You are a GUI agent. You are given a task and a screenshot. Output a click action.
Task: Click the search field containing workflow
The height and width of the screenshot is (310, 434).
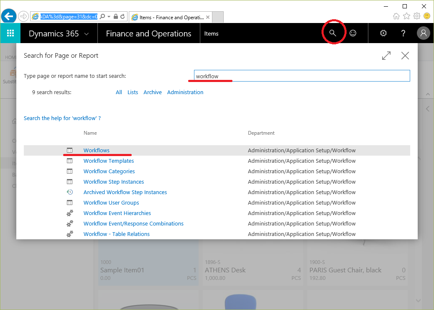302,76
